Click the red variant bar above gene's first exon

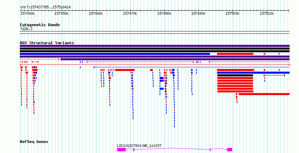tap(125, 70)
